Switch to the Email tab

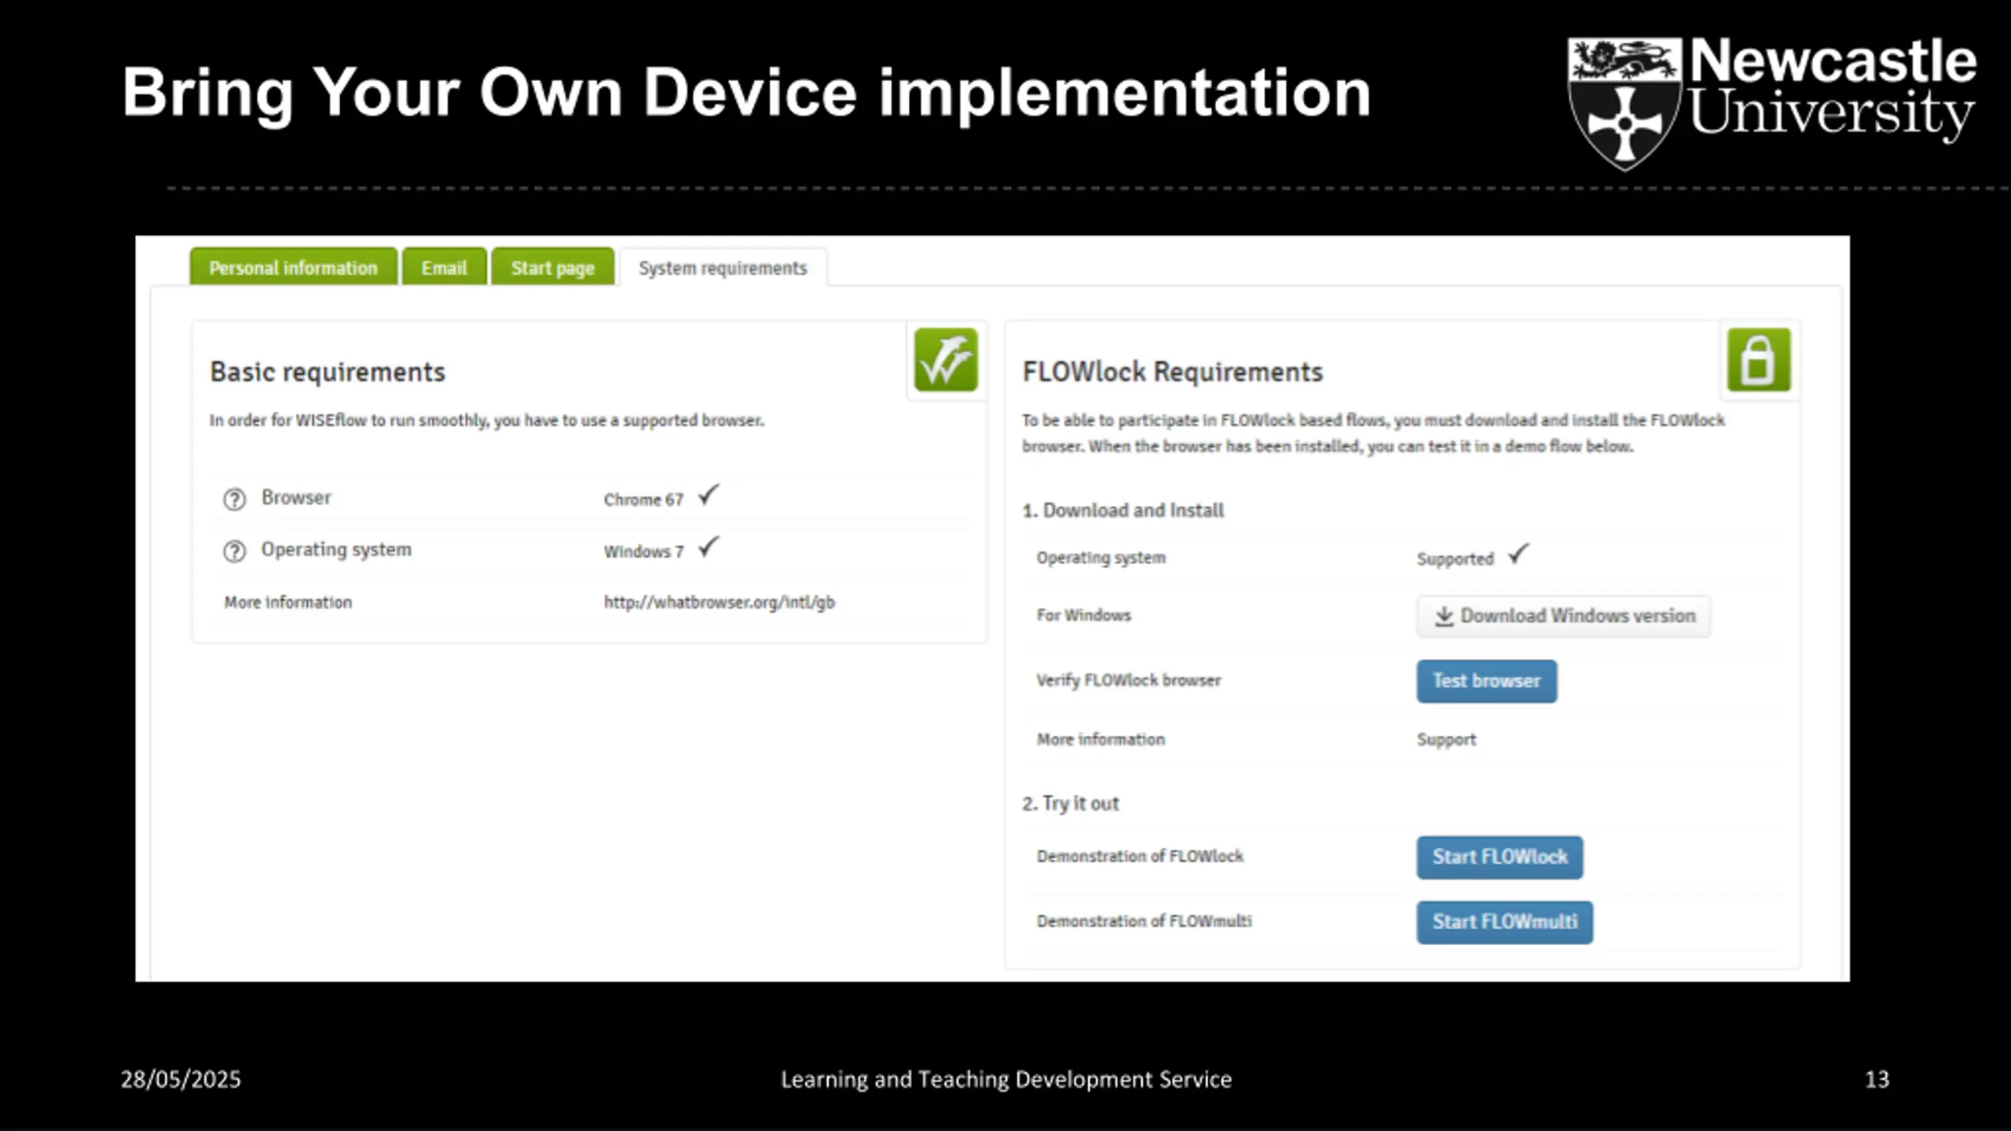tap(444, 267)
